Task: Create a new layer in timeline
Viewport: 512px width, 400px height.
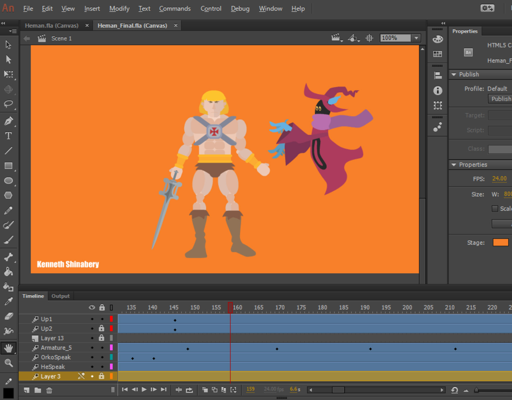Action: click(26, 390)
